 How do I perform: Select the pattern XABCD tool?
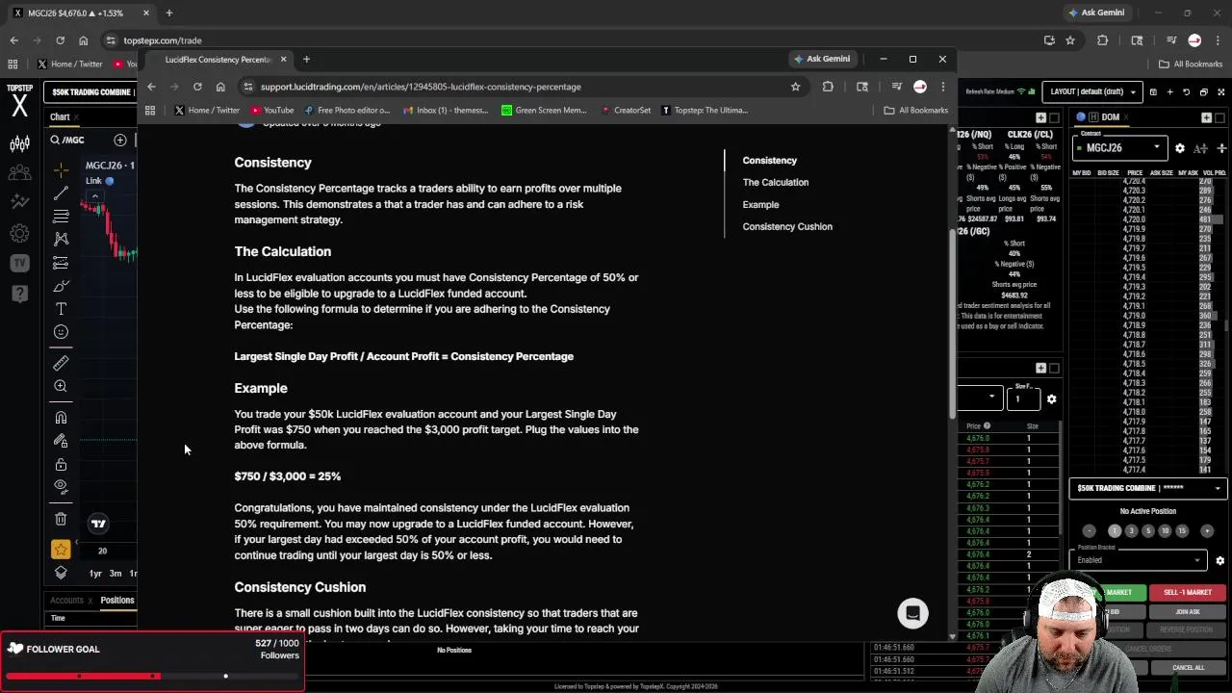pos(61,239)
